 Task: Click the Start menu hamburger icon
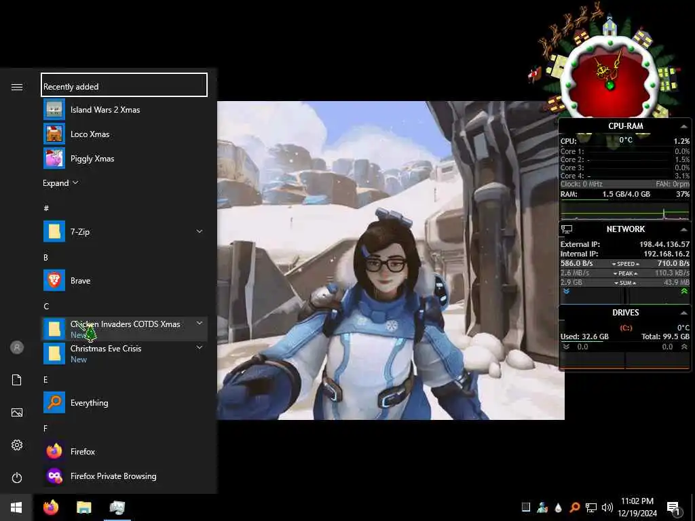17,87
